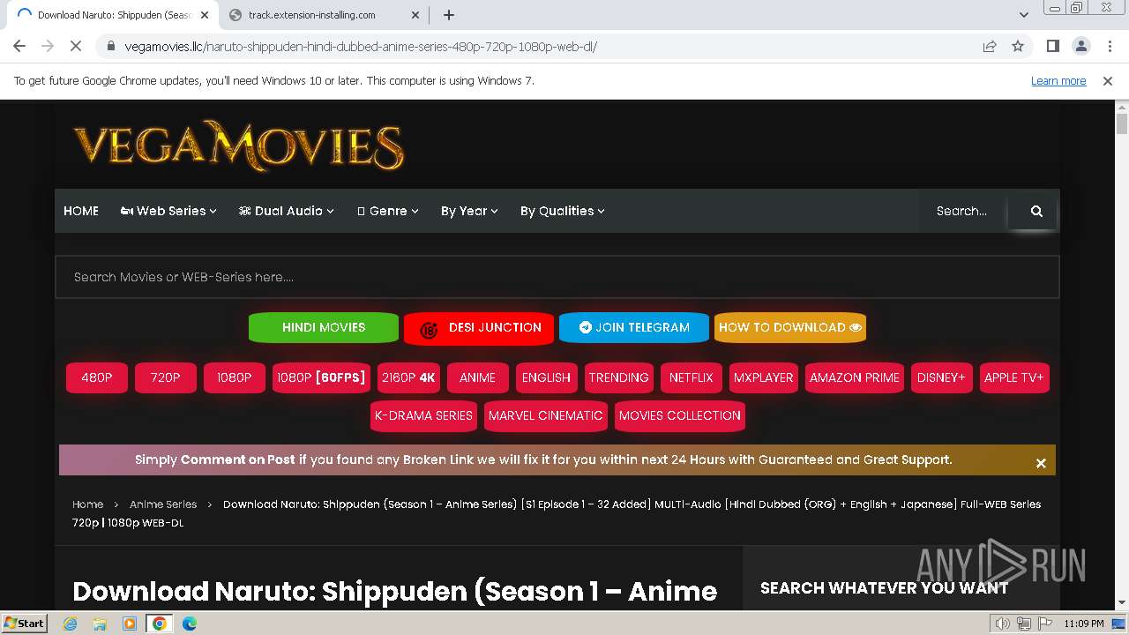Screen dimensions: 1129x635
Task: Click the Search Movies or WEB-Series field
Action: (557, 277)
